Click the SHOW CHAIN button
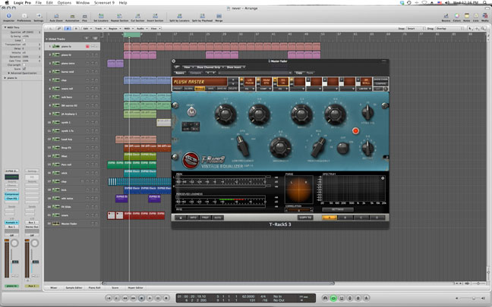The height and width of the screenshot is (307, 492). pos(380,80)
